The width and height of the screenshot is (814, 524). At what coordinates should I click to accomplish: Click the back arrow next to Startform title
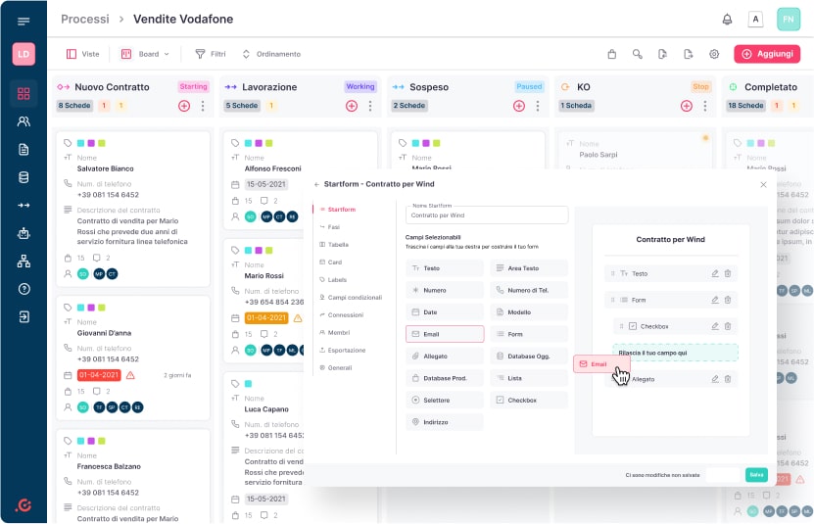(316, 184)
